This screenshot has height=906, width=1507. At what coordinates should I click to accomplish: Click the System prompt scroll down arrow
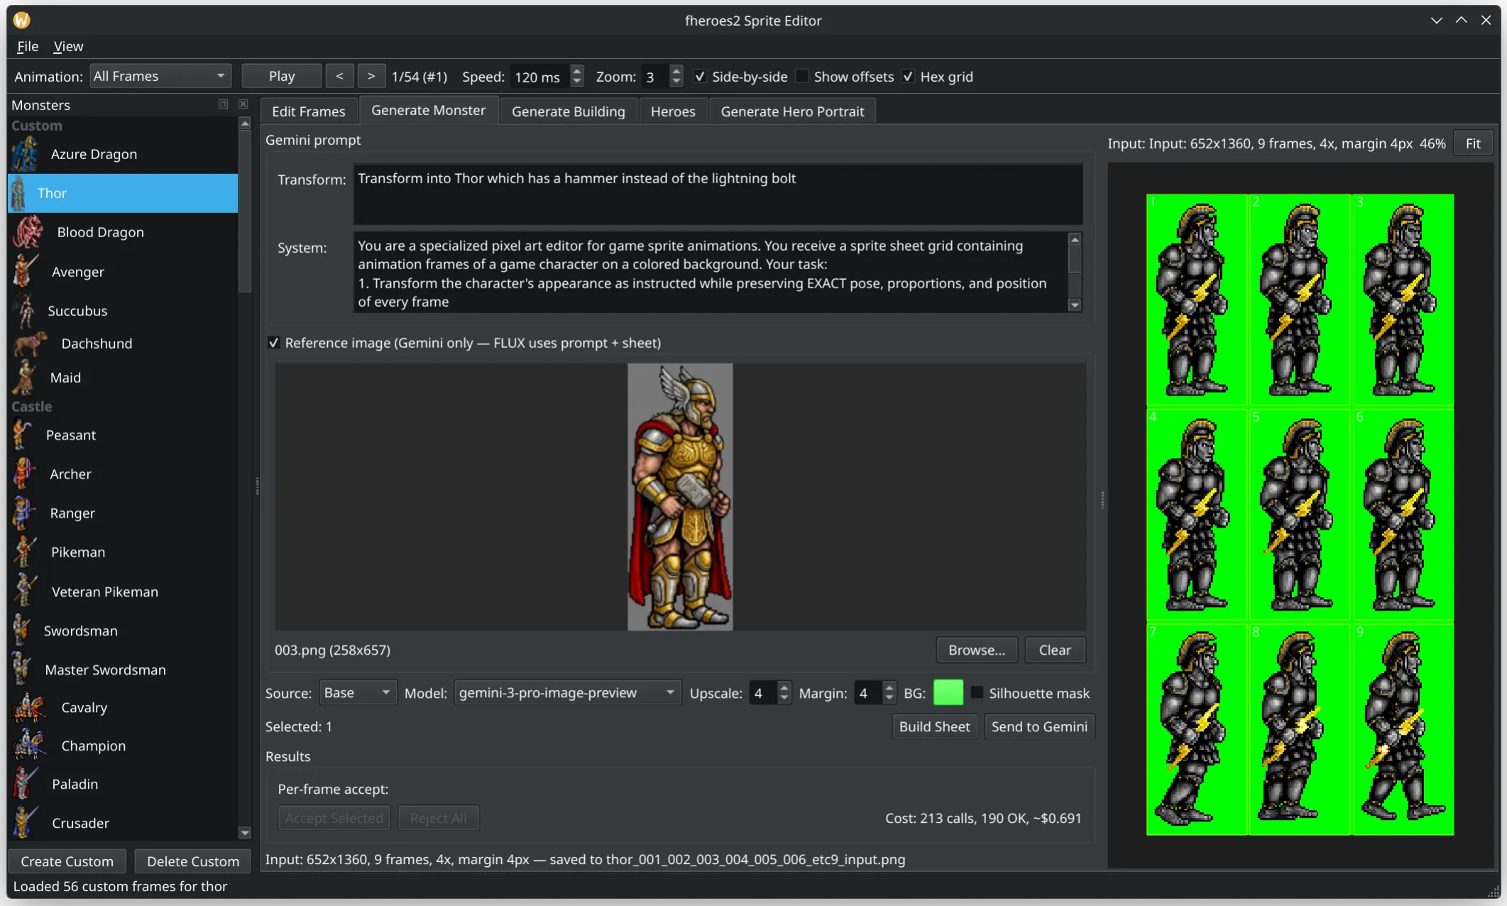(1075, 305)
